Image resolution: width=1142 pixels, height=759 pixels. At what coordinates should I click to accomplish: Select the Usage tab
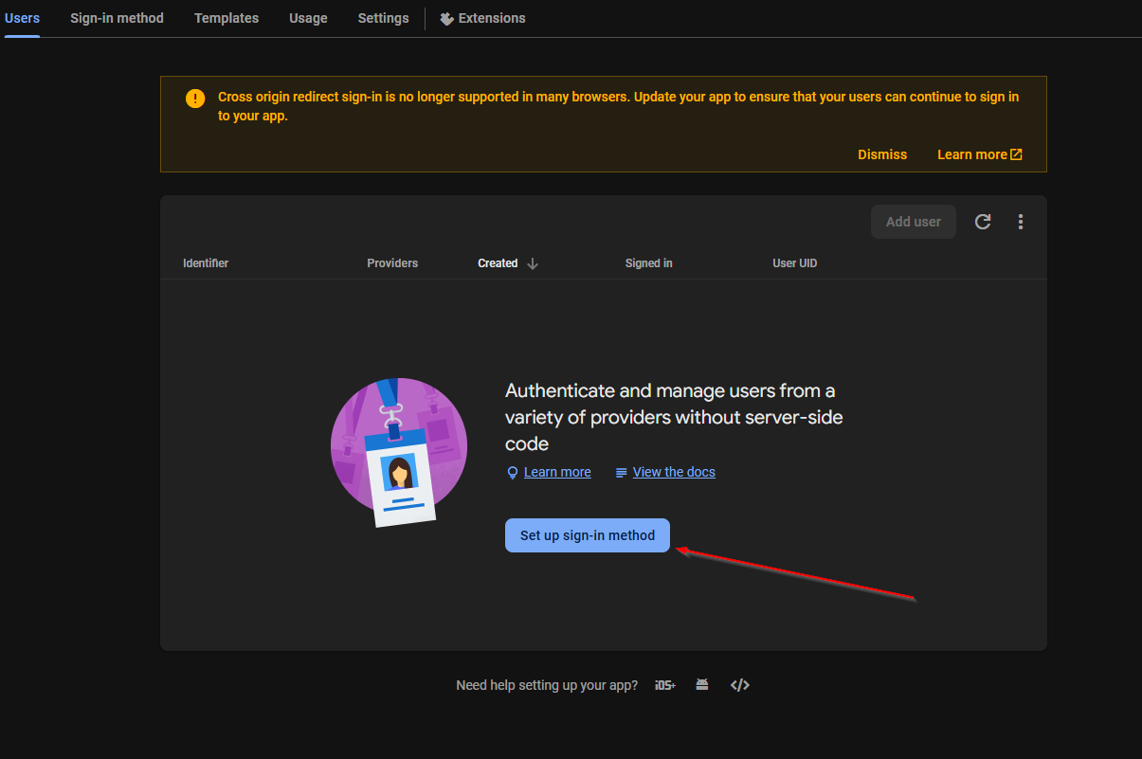[308, 17]
